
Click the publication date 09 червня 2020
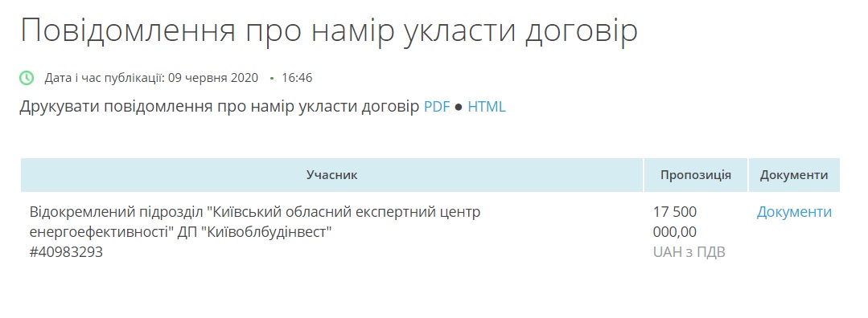[213, 78]
